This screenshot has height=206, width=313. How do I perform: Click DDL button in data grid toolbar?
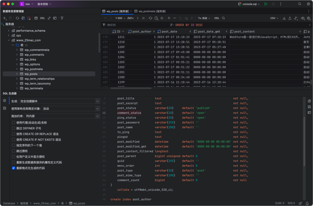click(217, 18)
